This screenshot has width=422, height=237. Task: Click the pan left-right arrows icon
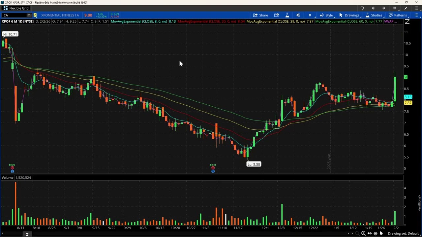[x=369, y=234]
